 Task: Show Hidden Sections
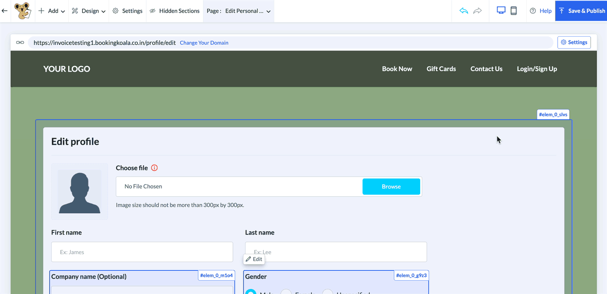tap(175, 11)
